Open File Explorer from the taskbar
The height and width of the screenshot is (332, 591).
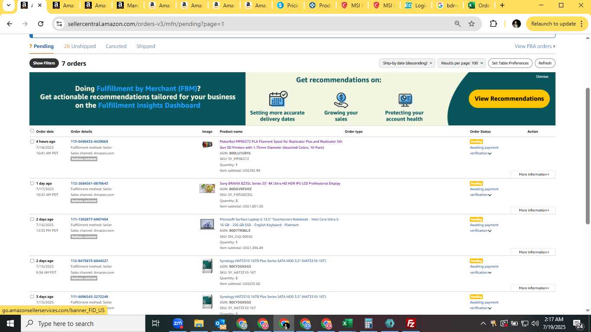coord(199,323)
